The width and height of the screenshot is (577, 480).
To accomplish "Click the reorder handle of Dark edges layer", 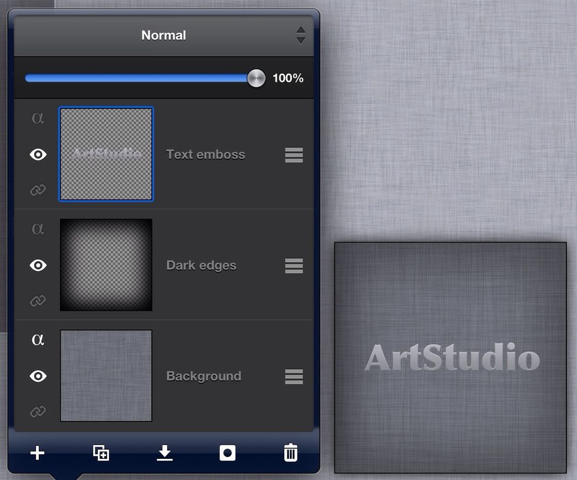I will click(293, 266).
